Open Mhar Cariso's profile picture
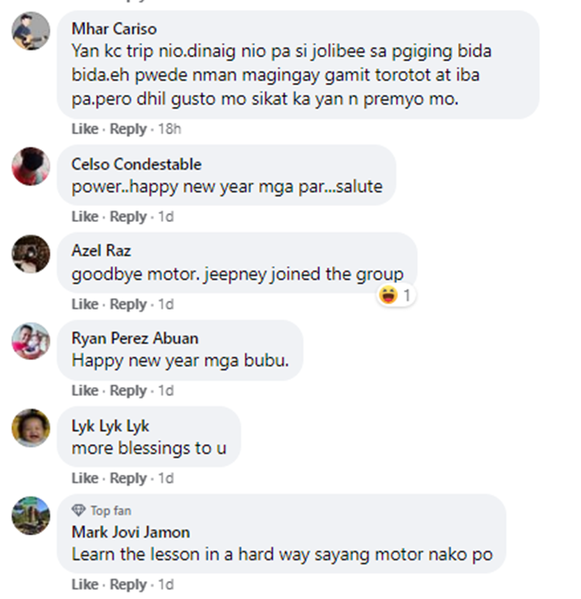 pyautogui.click(x=31, y=31)
